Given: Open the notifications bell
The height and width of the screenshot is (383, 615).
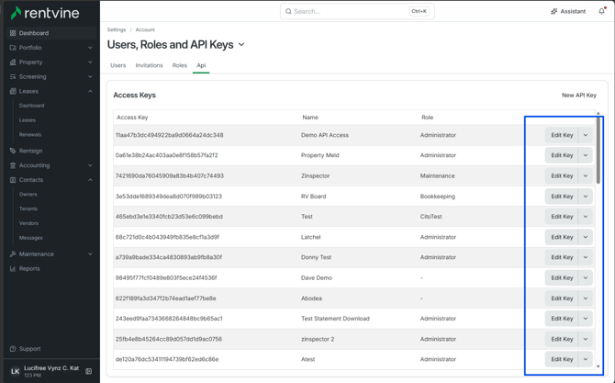Looking at the screenshot, I should (601, 11).
